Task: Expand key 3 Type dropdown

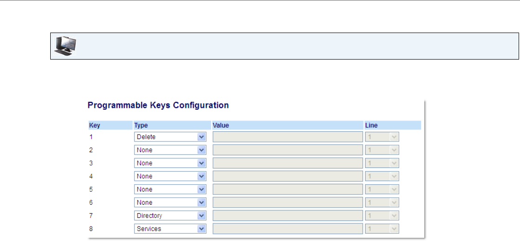Action: coord(170,163)
